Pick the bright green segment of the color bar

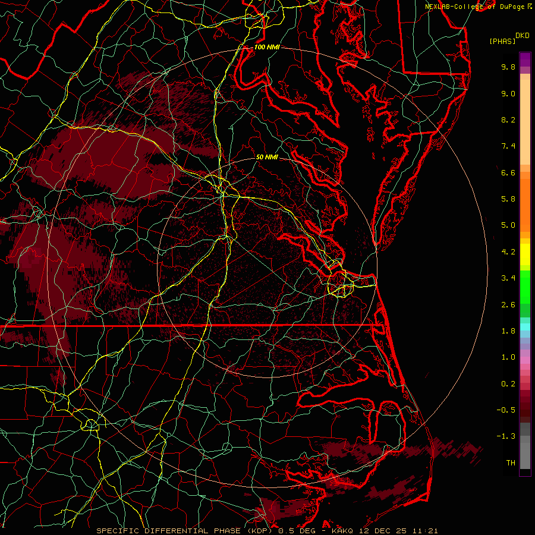coord(525,288)
